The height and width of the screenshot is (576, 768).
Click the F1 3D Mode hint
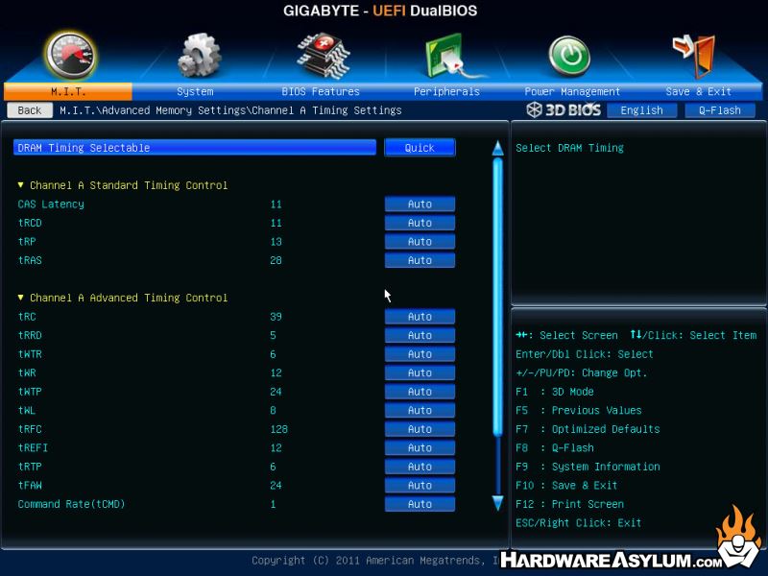555,392
